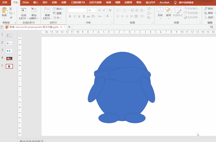Viewport: 216px width, 142px height.
Task: Switch to the iSlide tab
Action: click(26, 2)
